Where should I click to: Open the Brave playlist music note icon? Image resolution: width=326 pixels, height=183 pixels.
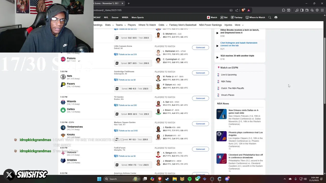297,10
